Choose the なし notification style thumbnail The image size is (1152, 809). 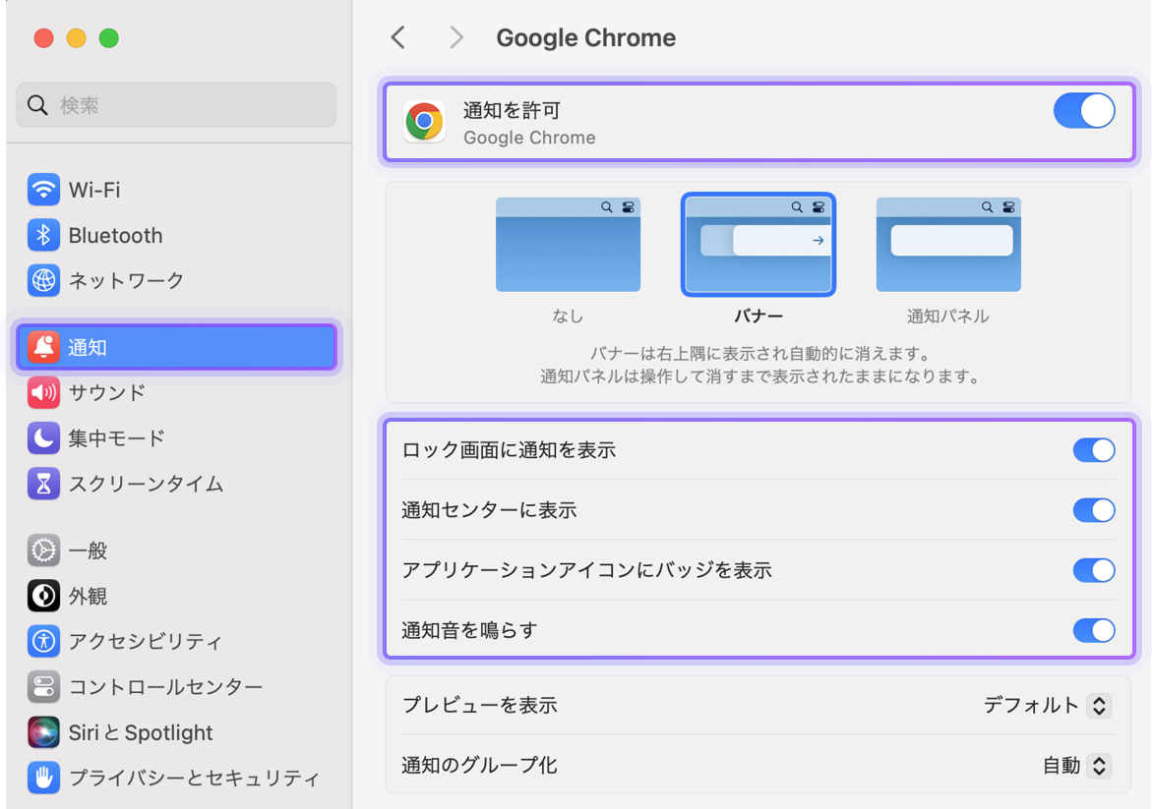point(568,245)
